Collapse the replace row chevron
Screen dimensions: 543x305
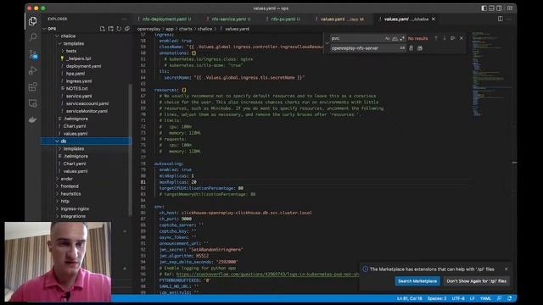point(327,43)
